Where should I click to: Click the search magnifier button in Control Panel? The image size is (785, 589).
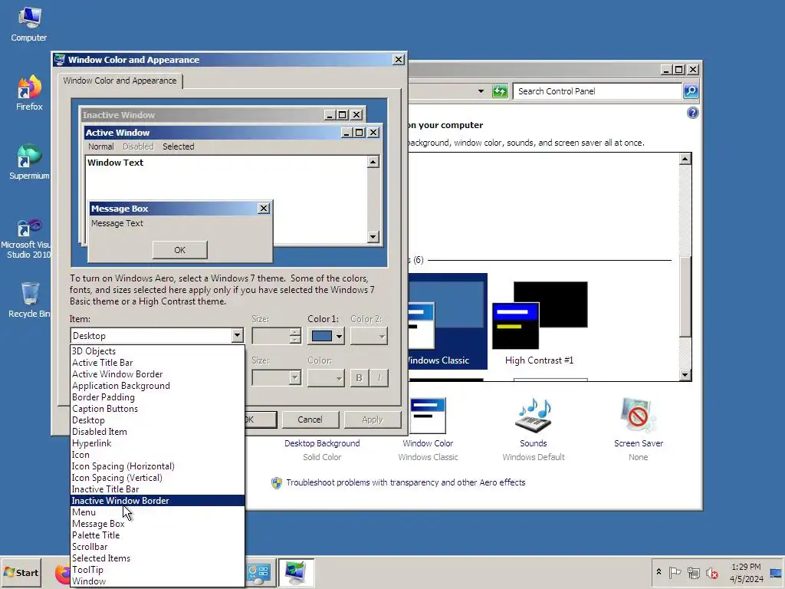pyautogui.click(x=691, y=91)
